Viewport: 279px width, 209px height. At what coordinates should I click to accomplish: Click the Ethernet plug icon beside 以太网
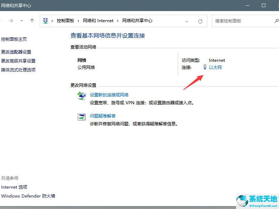(205, 67)
